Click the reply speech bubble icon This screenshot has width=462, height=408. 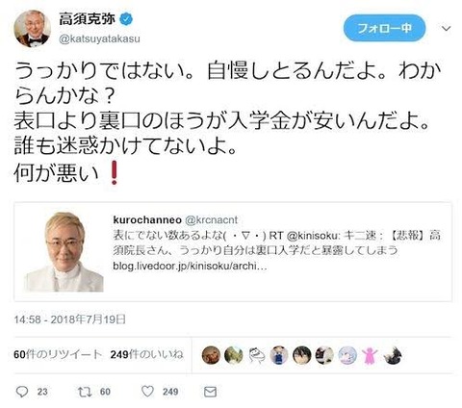point(22,392)
